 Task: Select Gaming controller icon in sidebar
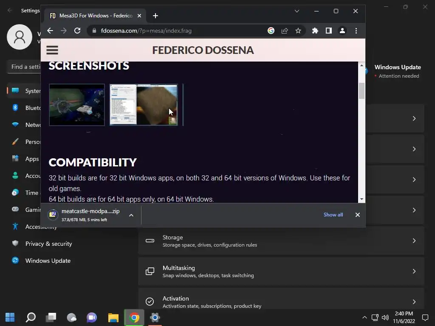pyautogui.click(x=15, y=210)
